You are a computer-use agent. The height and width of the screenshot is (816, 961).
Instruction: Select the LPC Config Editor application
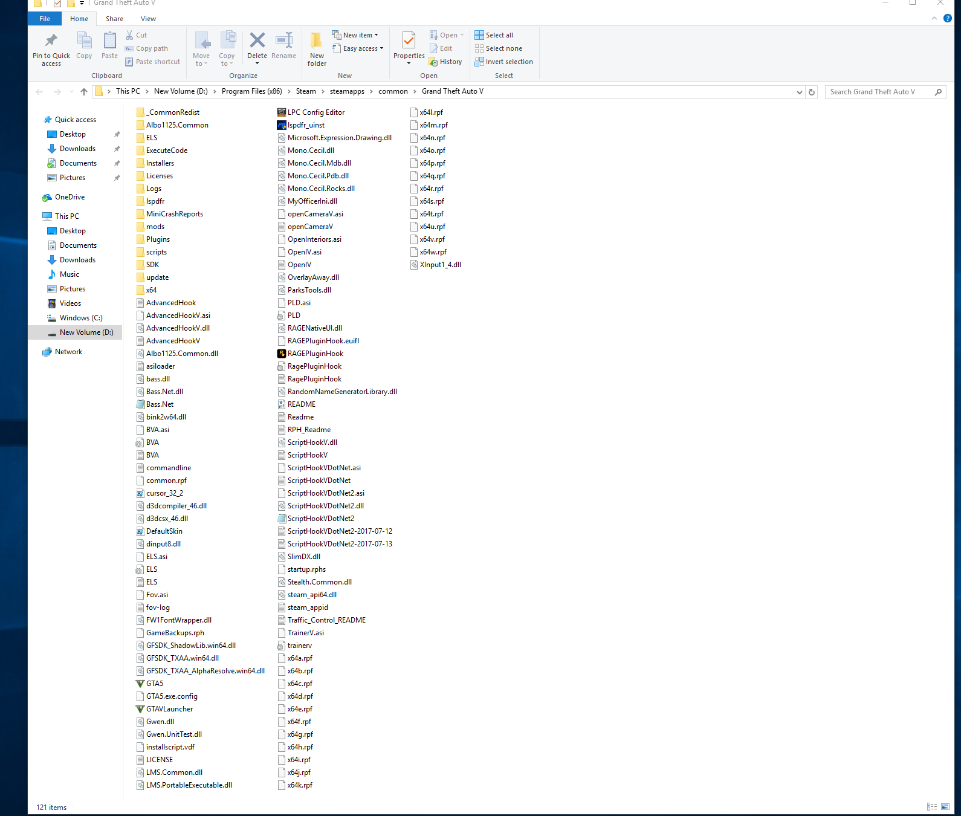pyautogui.click(x=311, y=112)
